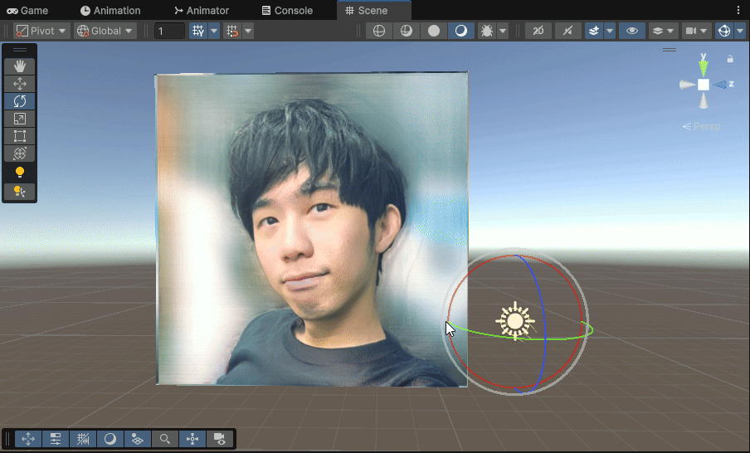Screen dimensions: 750x453
Task: Switch to the Game tab
Action: (27, 11)
